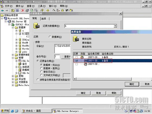
Task: Click the 备份号 input field
Action: point(57,57)
